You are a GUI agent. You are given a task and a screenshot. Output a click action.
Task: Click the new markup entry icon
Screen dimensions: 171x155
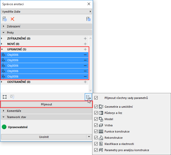tap(5, 19)
